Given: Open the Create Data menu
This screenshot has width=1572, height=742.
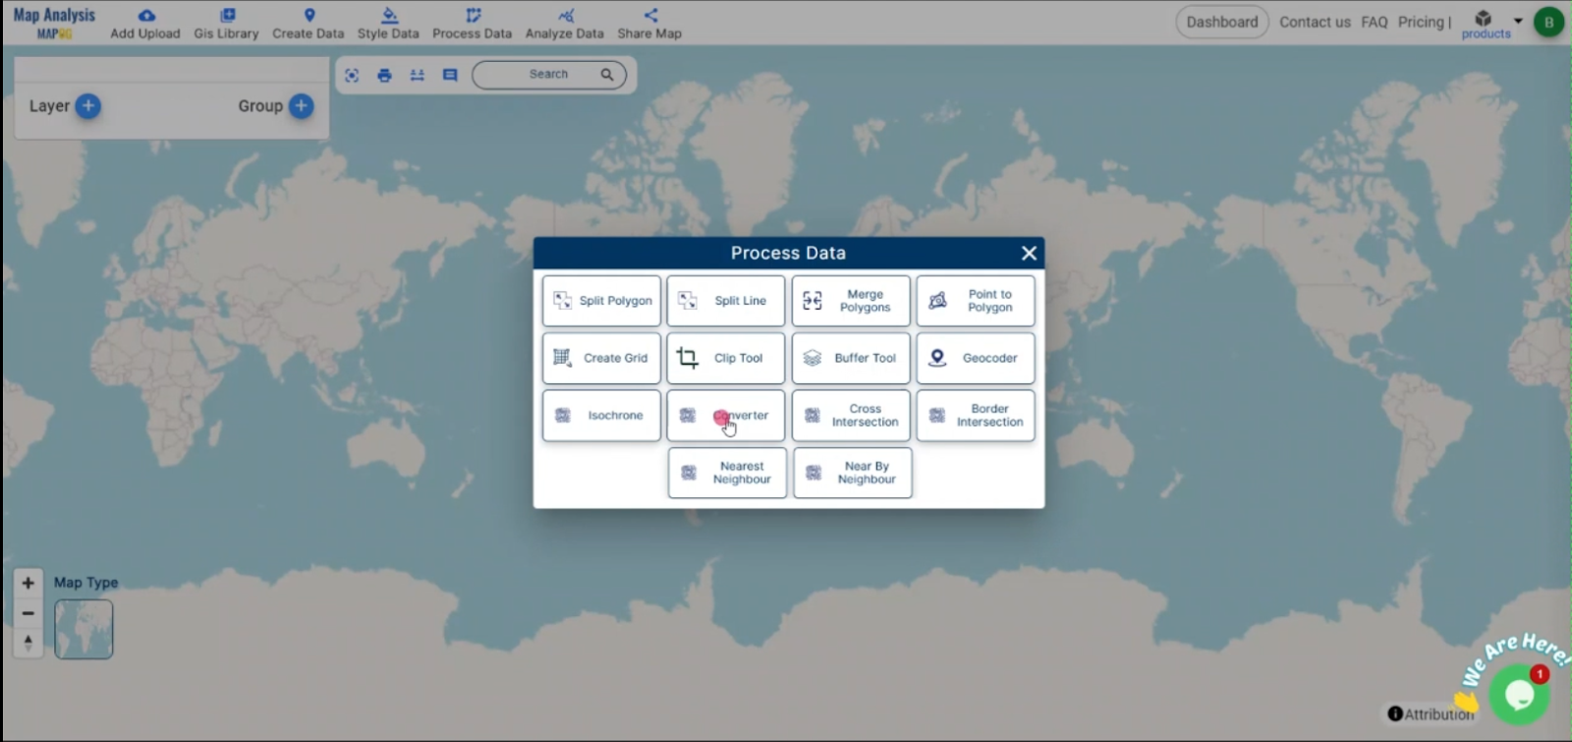Looking at the screenshot, I should point(309,24).
